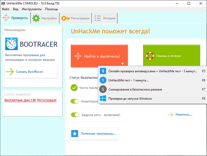Click the Статус лицензии: label
207x156 pixels.
point(18,94)
